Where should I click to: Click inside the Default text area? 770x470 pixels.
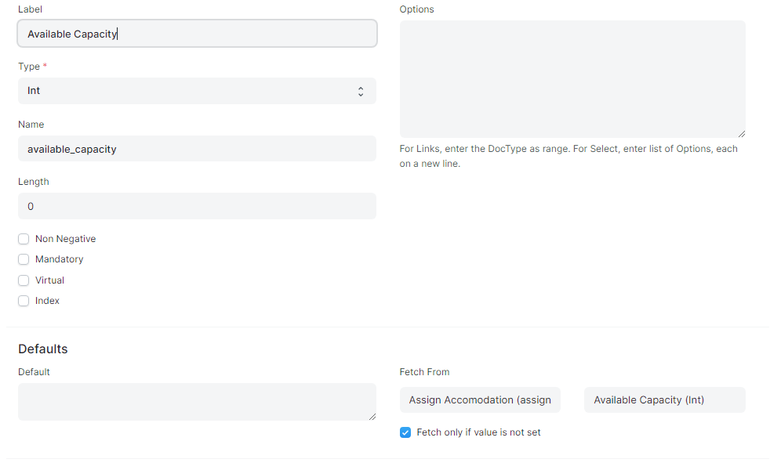coord(197,402)
